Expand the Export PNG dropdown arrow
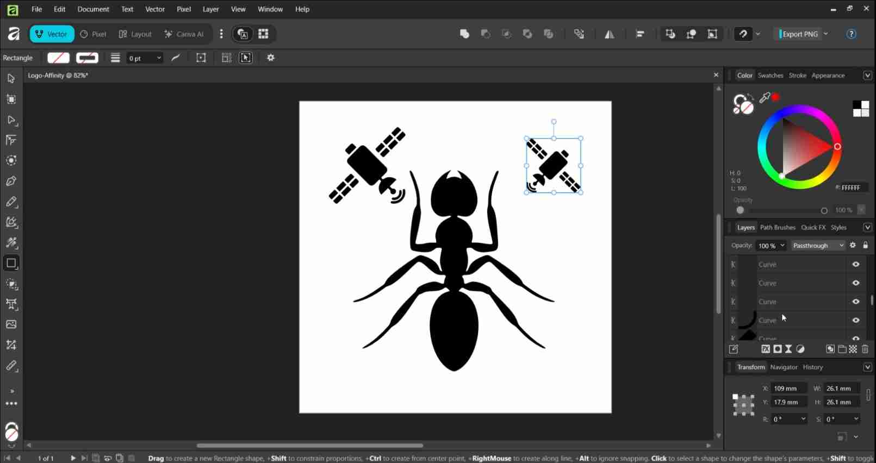 point(826,34)
